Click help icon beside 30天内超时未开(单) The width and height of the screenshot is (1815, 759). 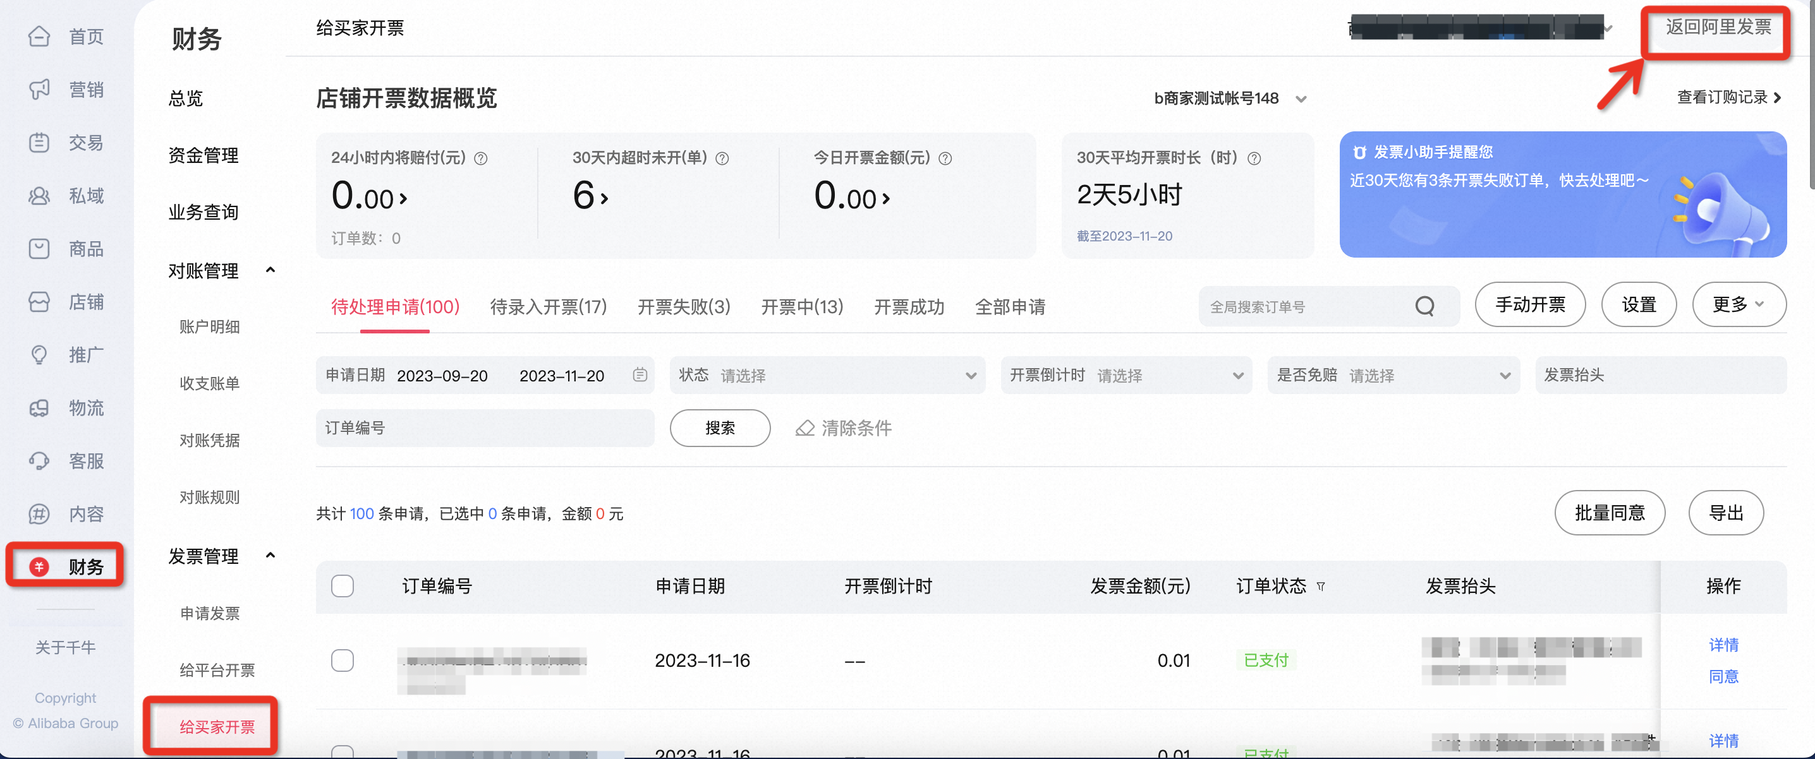722,158
